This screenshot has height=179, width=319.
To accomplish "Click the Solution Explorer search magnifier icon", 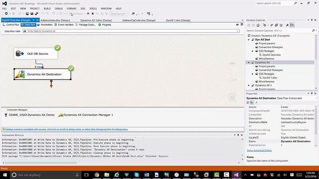I will [x=314, y=30].
